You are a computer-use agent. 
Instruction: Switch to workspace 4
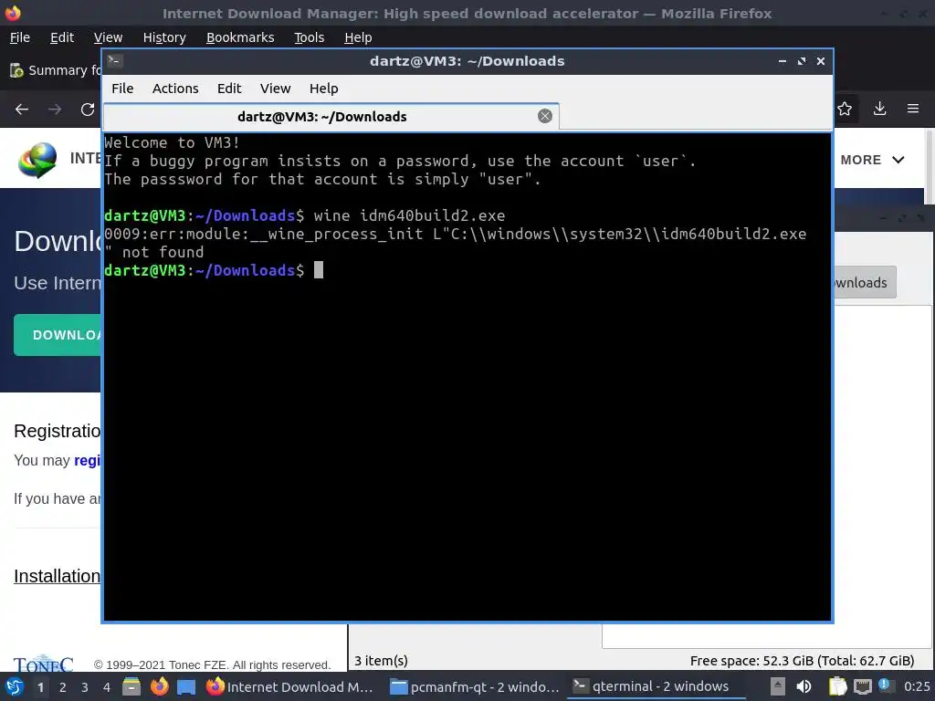[x=107, y=687]
